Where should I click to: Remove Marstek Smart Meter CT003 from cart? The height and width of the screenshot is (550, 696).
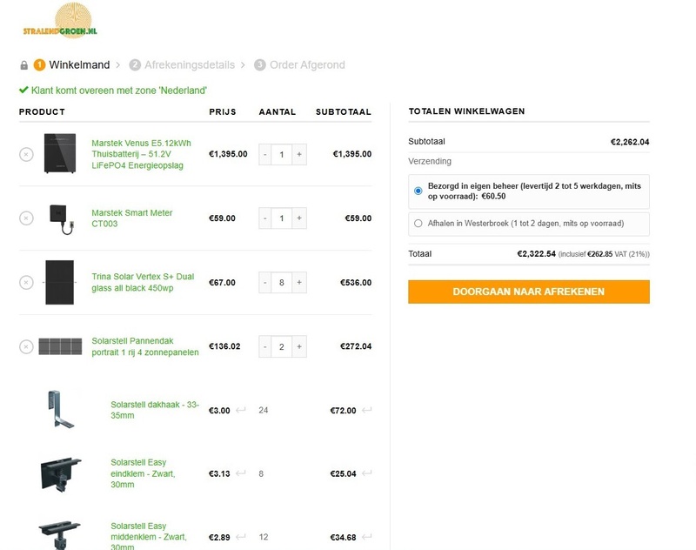point(26,218)
